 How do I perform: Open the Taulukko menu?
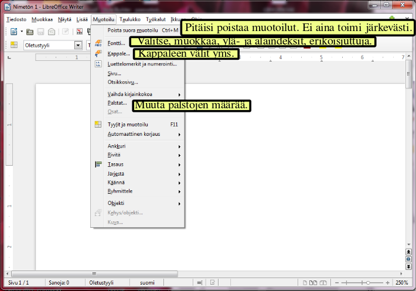click(130, 19)
